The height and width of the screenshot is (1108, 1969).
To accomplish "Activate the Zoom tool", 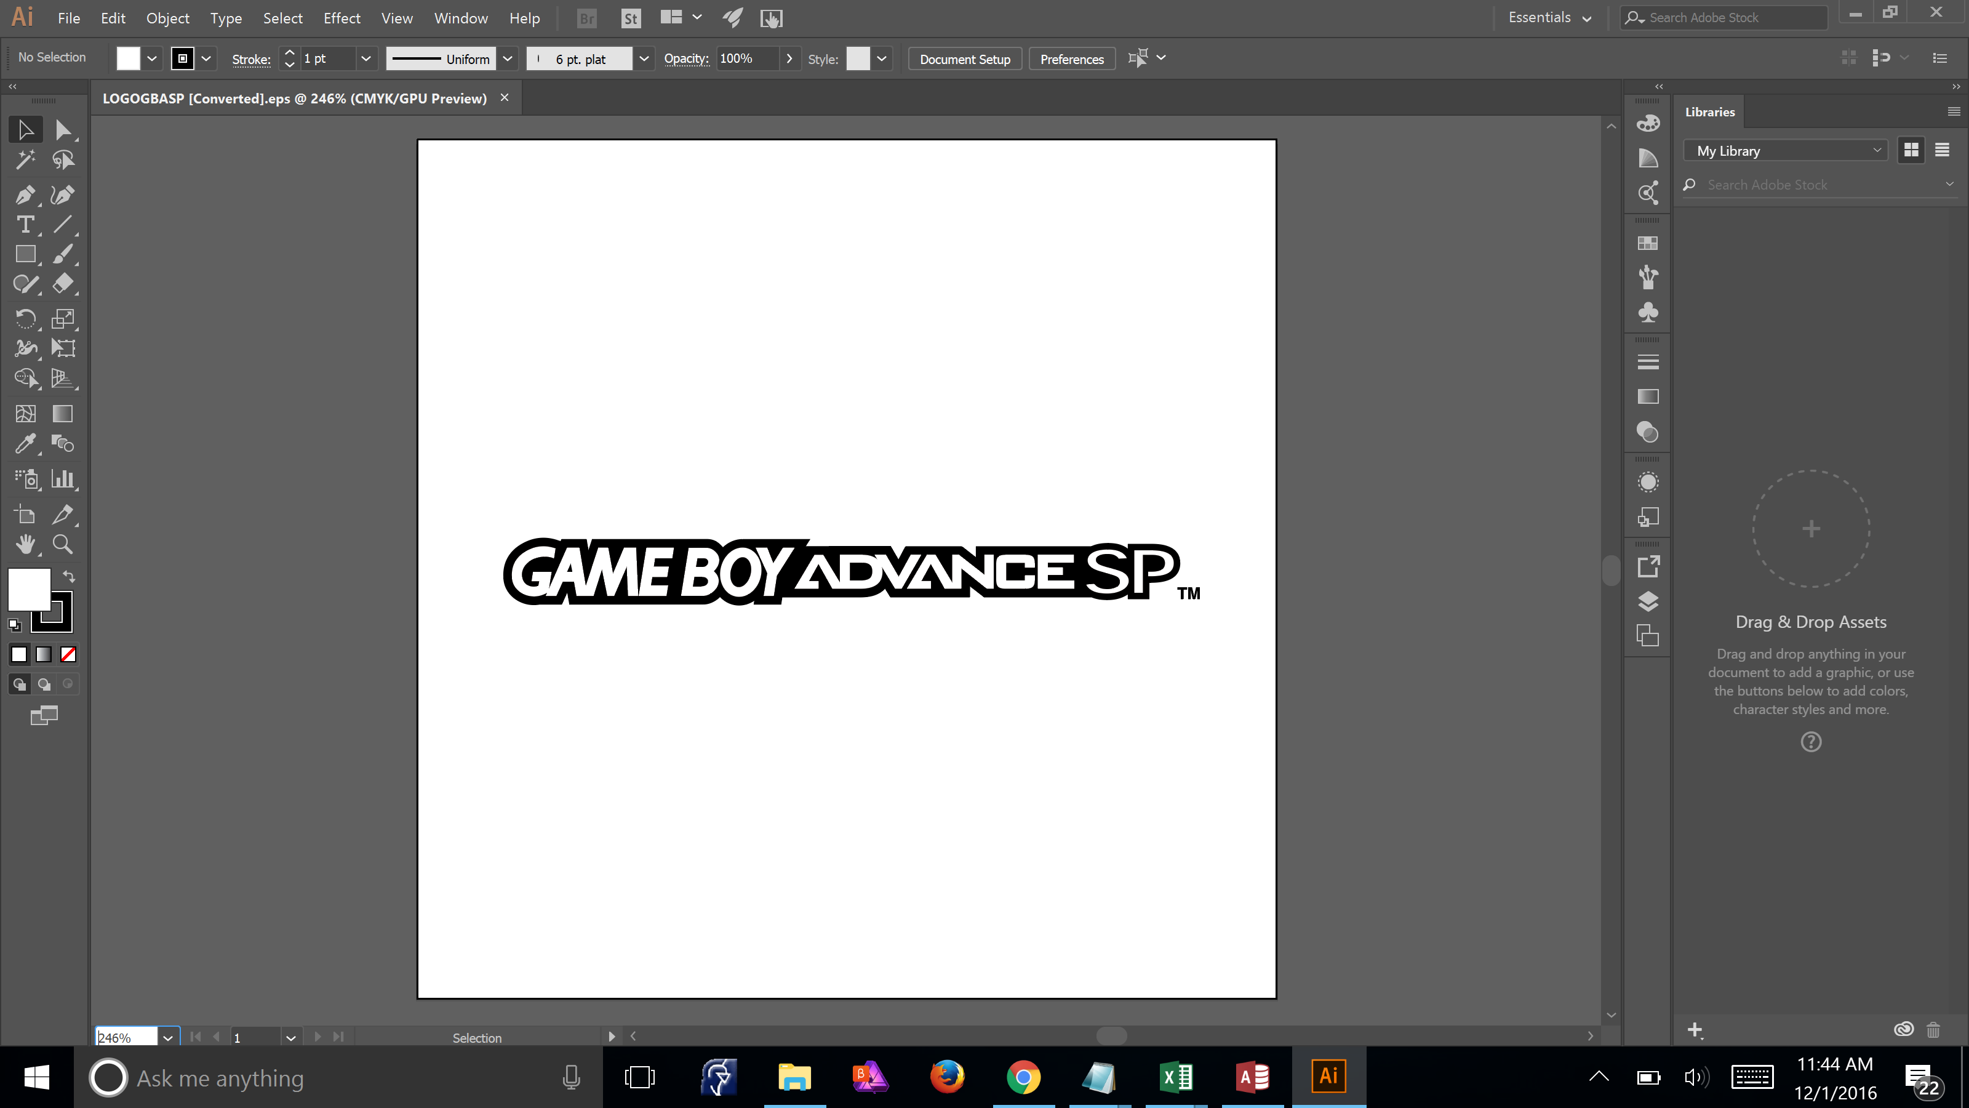I will click(63, 544).
